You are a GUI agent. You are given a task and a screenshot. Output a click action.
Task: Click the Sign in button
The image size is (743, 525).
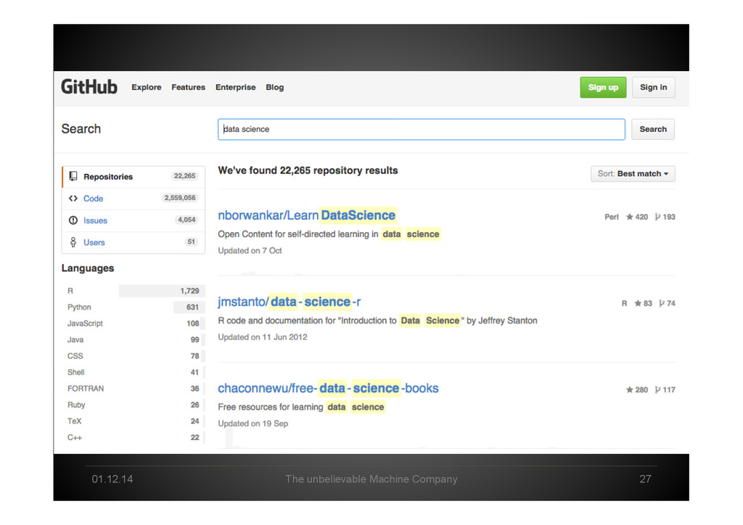coord(654,87)
